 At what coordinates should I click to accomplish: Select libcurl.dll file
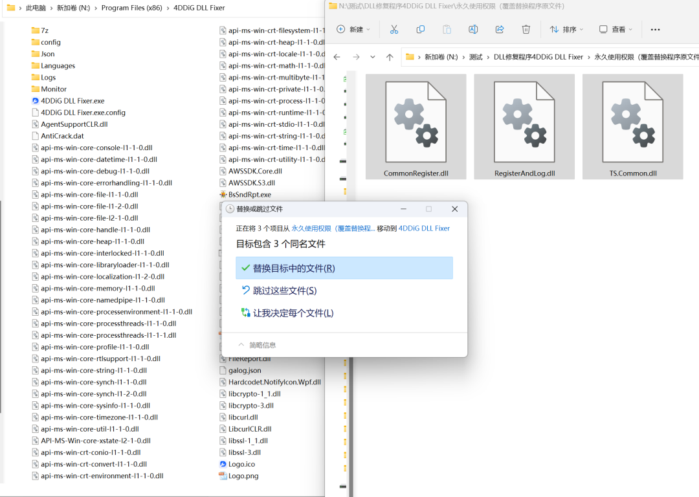238,417
